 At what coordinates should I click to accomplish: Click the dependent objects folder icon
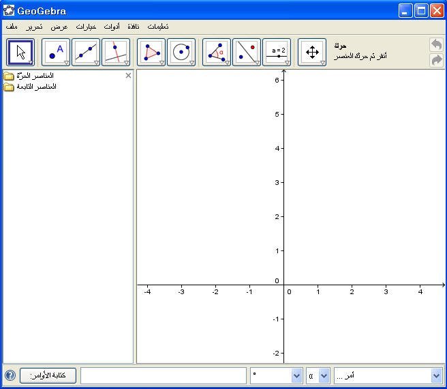(9, 87)
